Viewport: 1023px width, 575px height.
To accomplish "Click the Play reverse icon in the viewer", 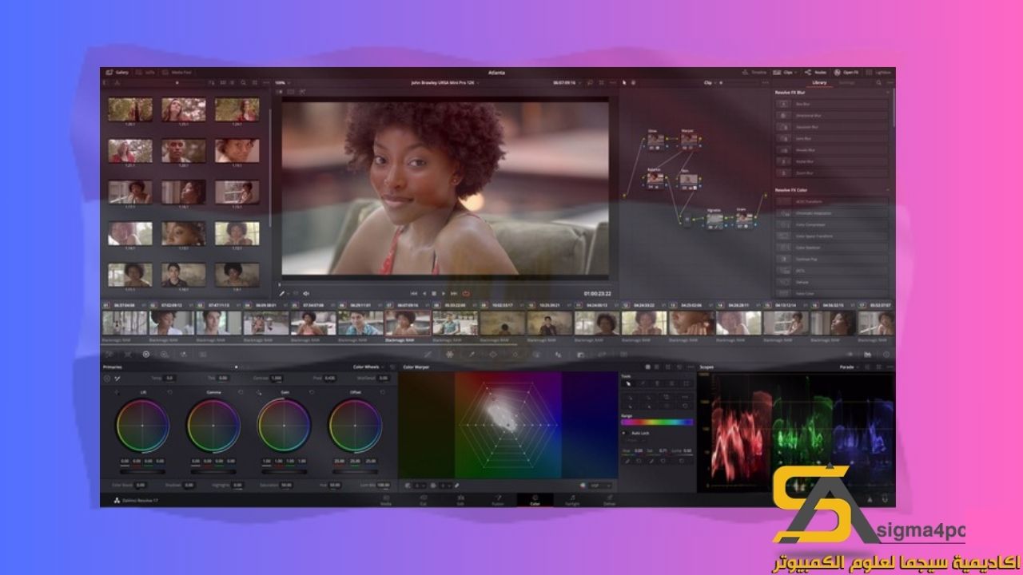I will (x=424, y=293).
